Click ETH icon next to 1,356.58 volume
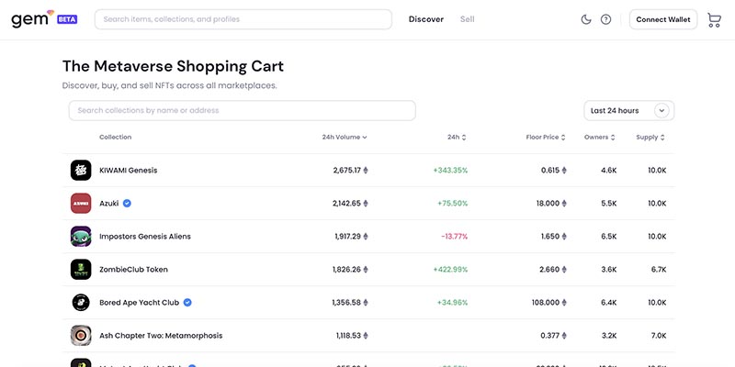The height and width of the screenshot is (367, 735). [366, 303]
